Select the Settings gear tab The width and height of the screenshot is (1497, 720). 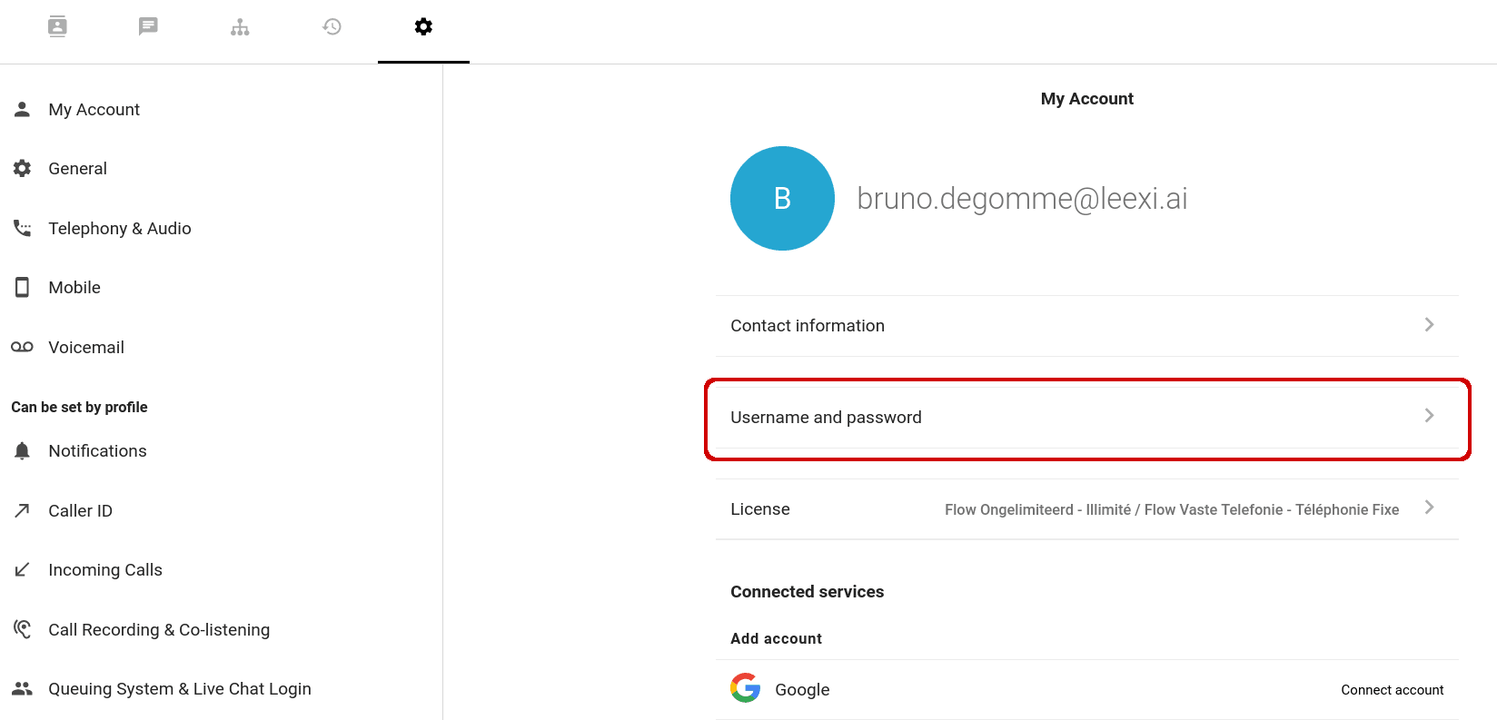[423, 26]
